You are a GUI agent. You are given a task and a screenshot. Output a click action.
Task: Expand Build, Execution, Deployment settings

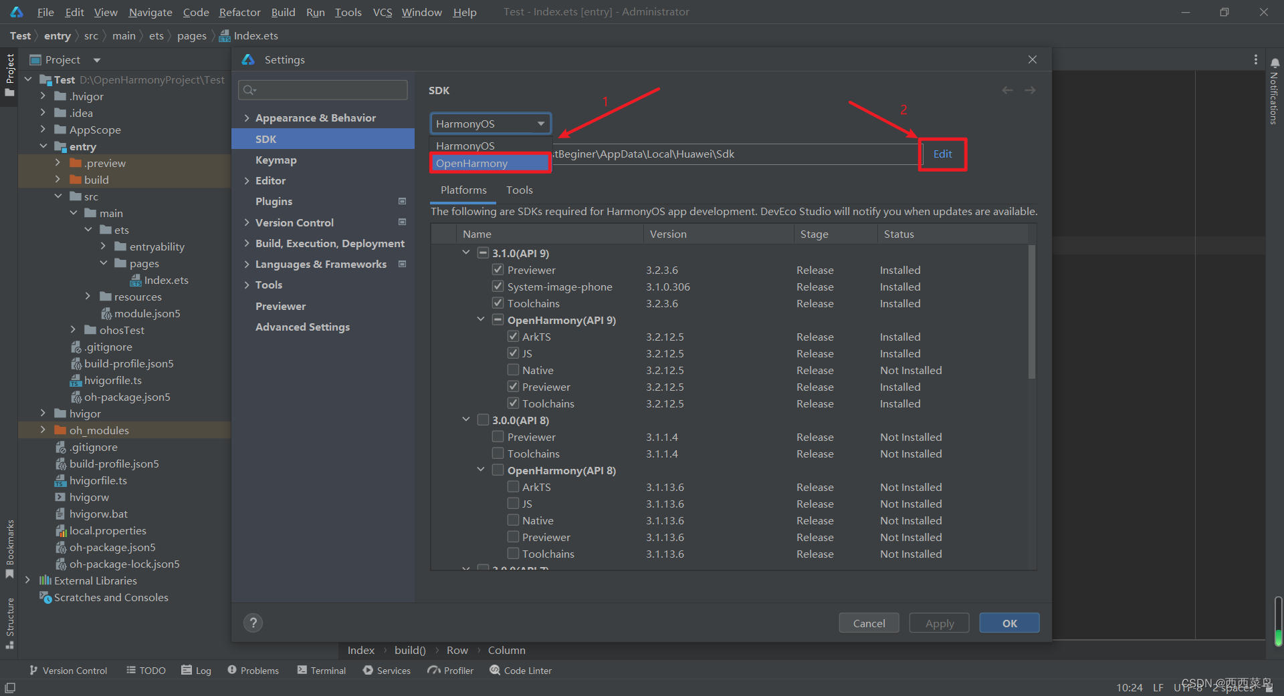[247, 244]
